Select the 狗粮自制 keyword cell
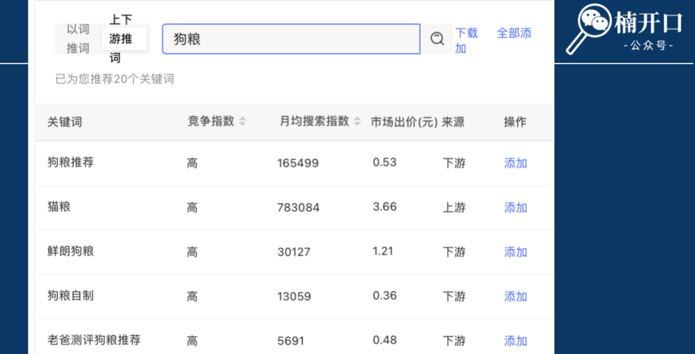The width and height of the screenshot is (695, 354). click(71, 295)
